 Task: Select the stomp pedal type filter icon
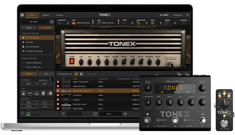[x=23, y=93]
